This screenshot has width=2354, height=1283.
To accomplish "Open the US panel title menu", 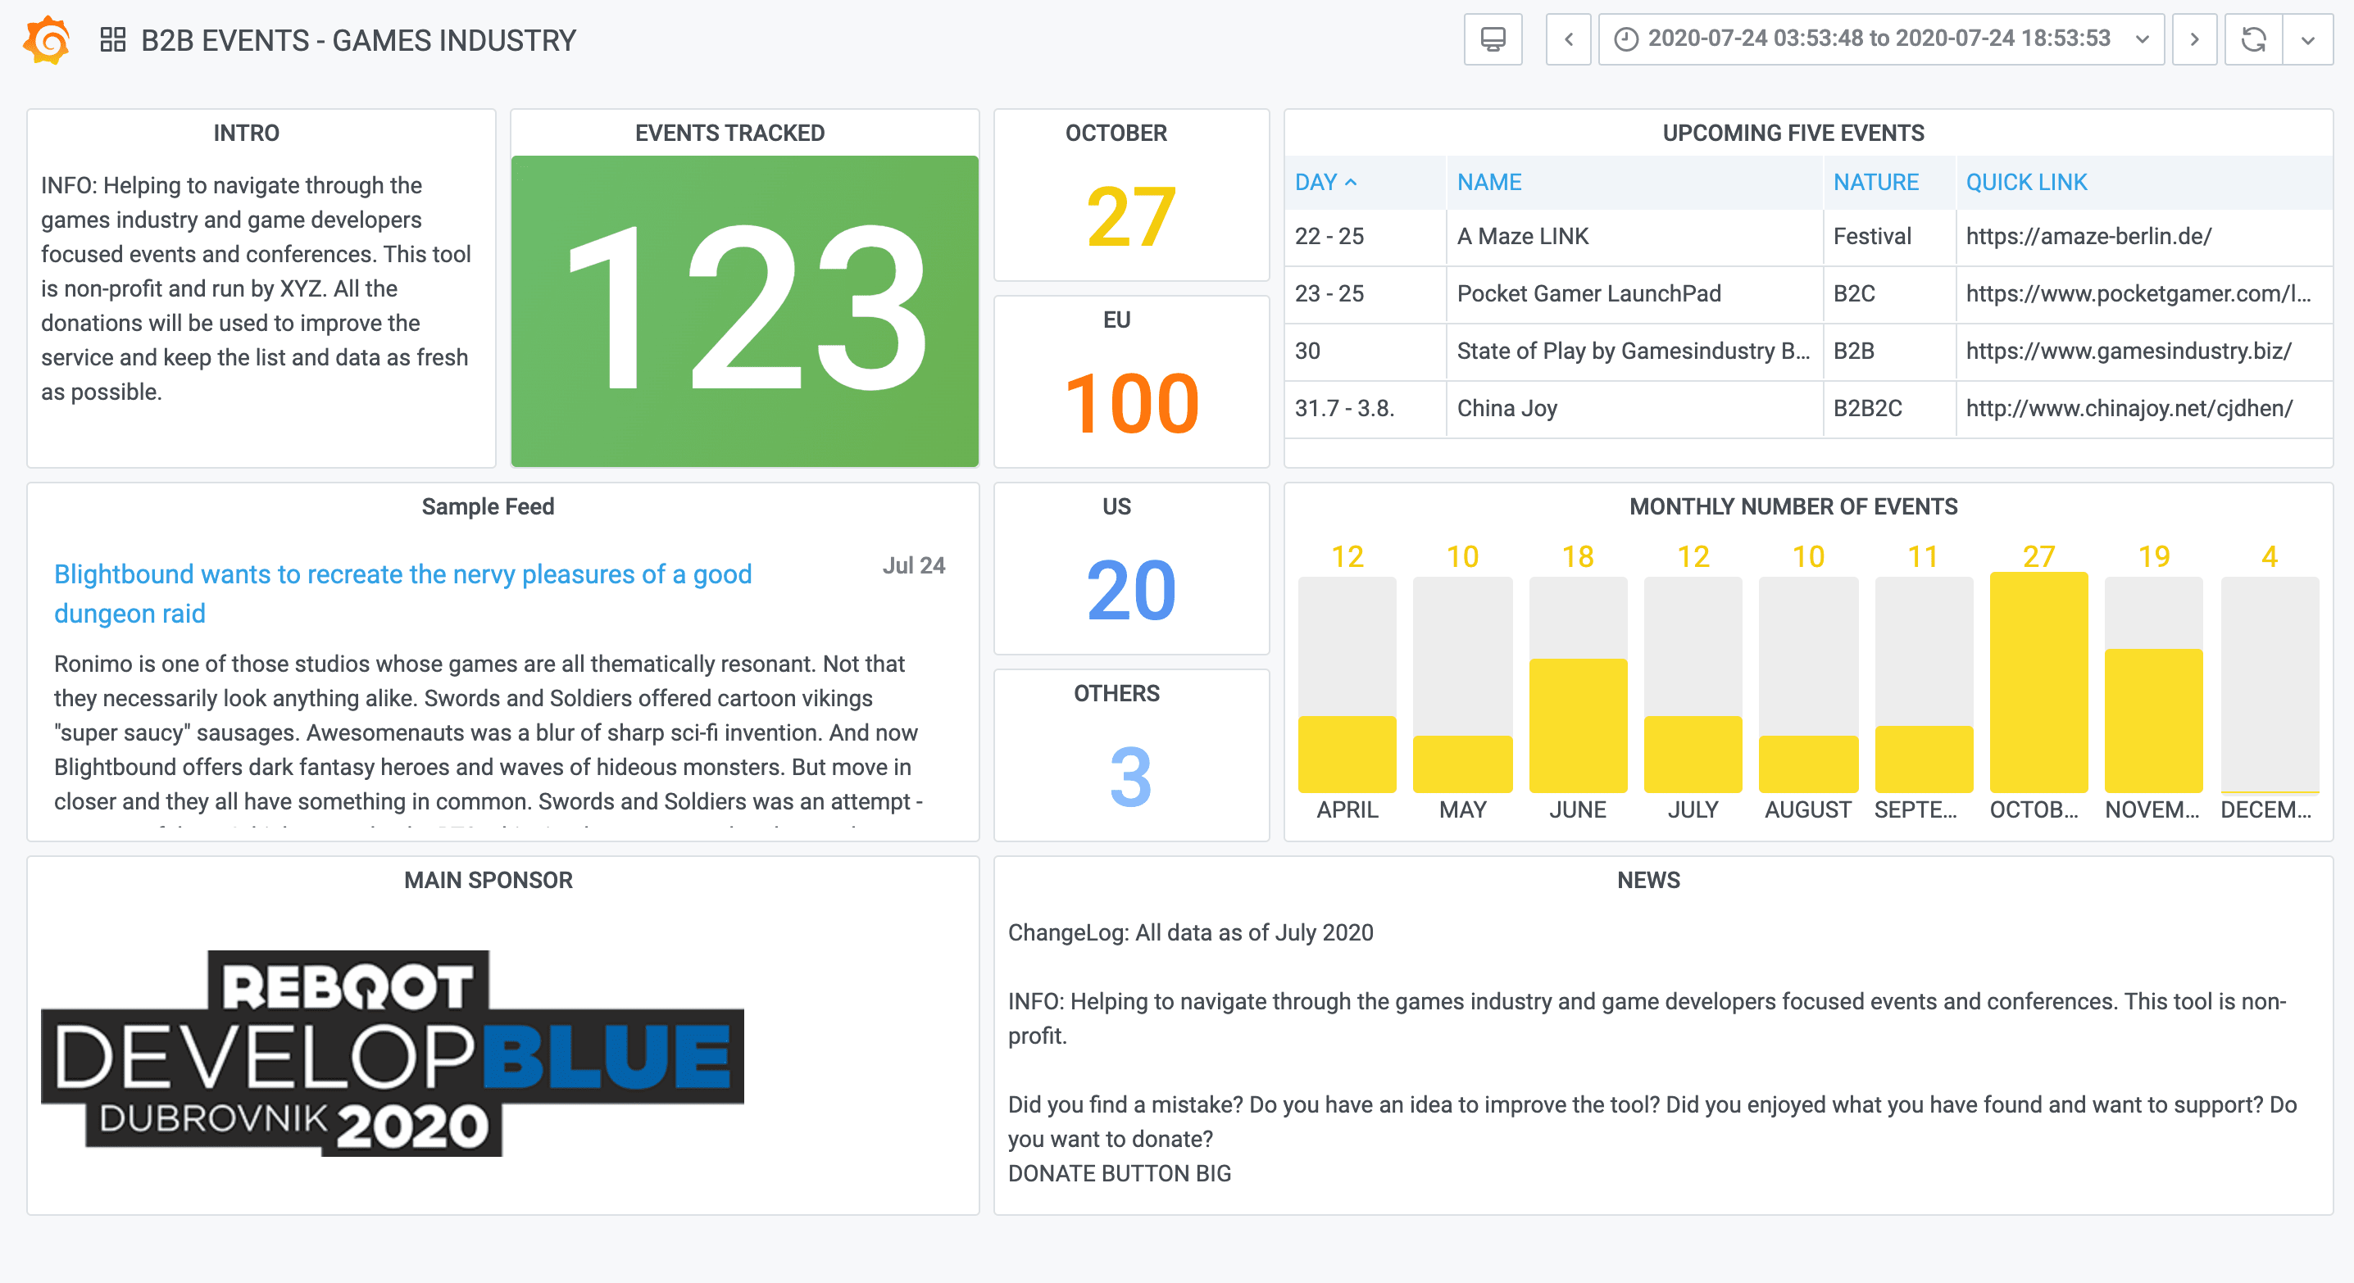I will pyautogui.click(x=1116, y=507).
